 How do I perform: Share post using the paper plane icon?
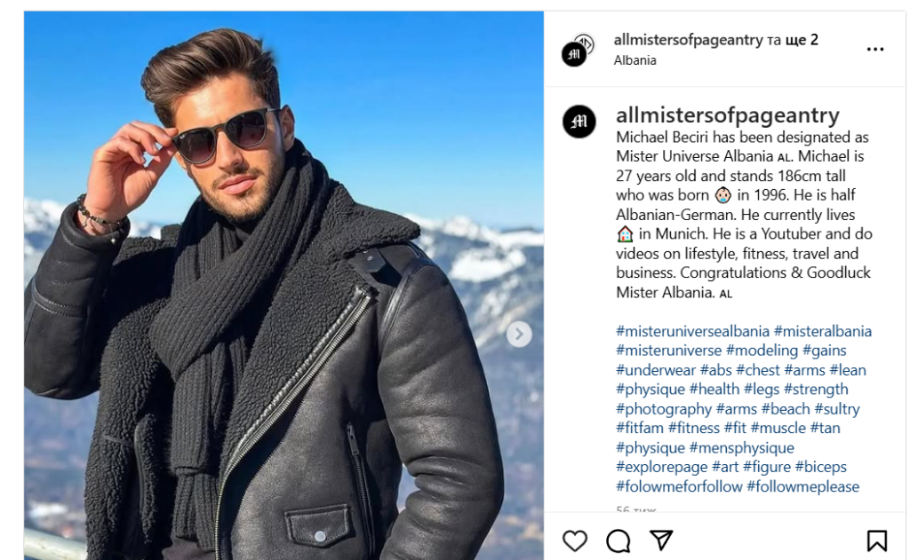(661, 540)
